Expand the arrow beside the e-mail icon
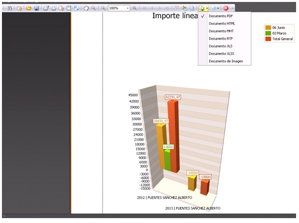 coord(218,8)
